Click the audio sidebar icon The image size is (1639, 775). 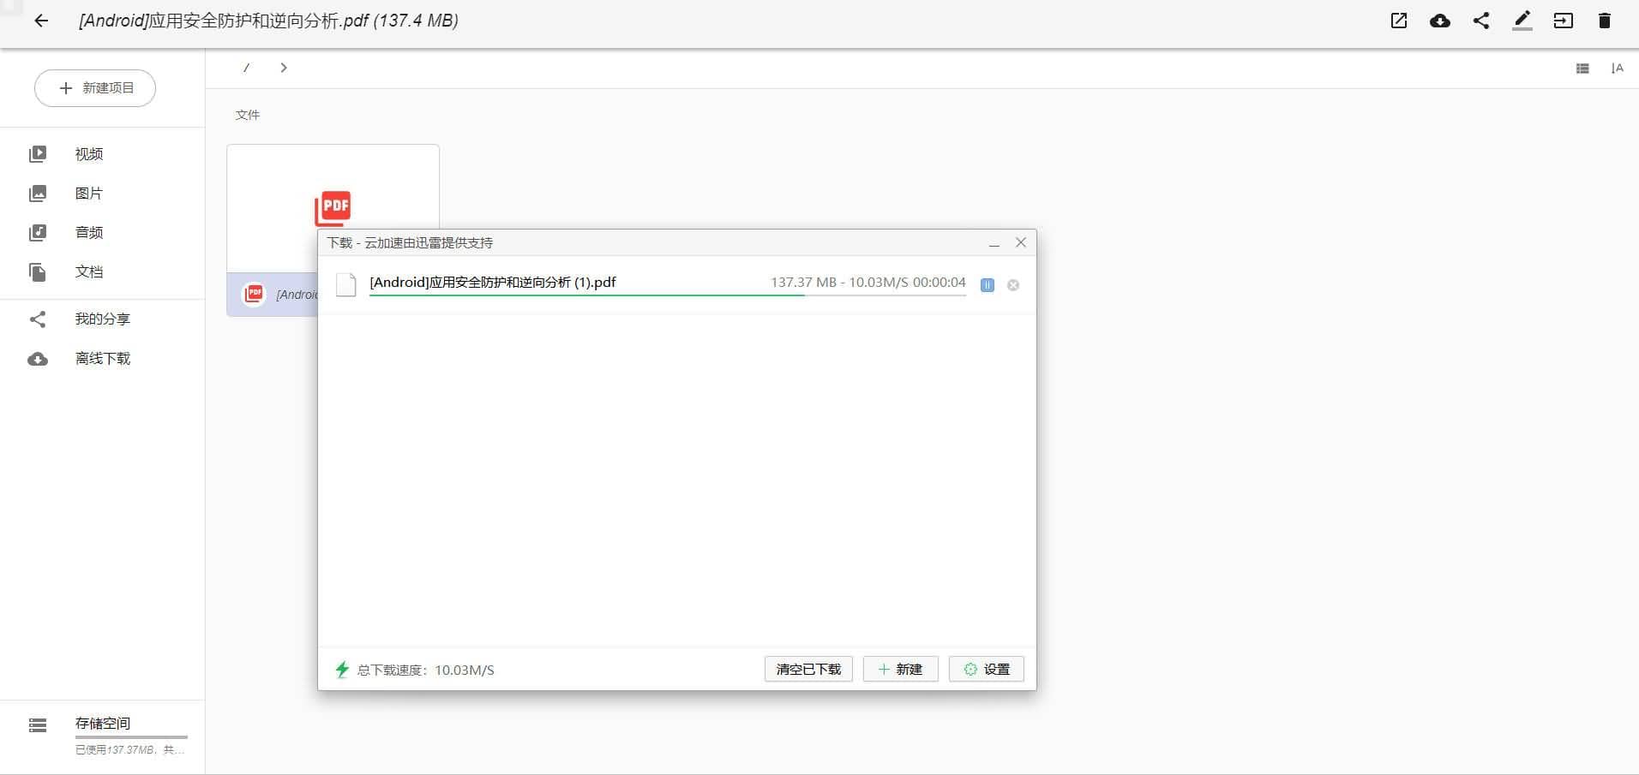tap(38, 233)
